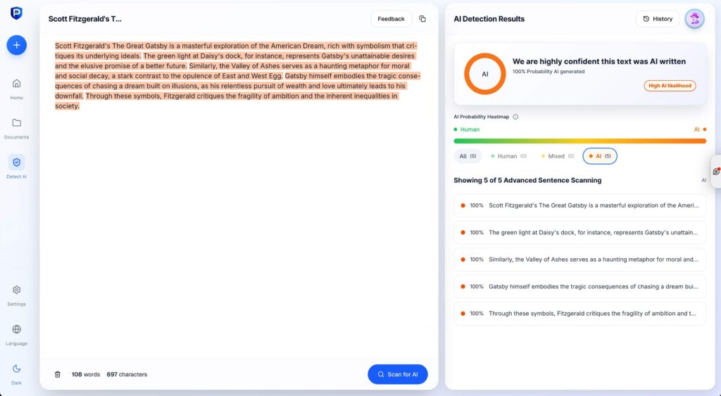Open the Home sidebar icon
721x396 pixels.
[x=17, y=83]
